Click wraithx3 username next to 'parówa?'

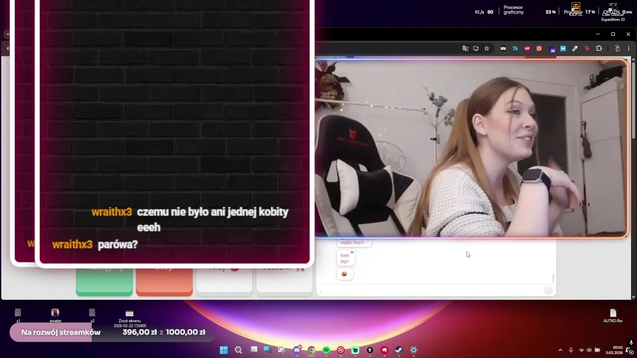point(72,245)
